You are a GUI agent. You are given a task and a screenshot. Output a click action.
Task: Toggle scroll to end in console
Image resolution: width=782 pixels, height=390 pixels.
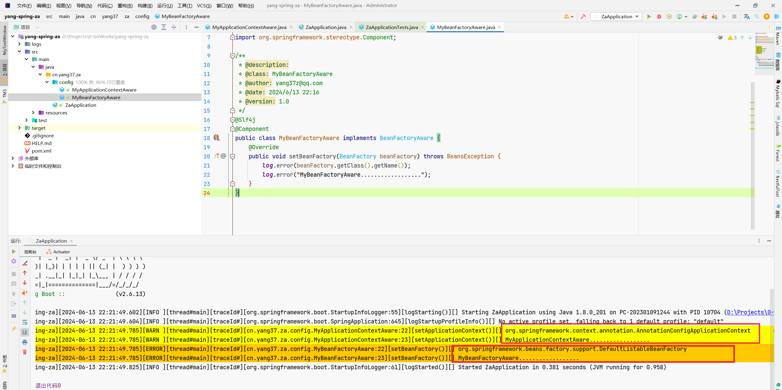[25, 332]
